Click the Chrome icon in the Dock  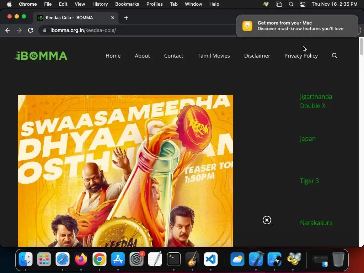[x=100, y=259]
